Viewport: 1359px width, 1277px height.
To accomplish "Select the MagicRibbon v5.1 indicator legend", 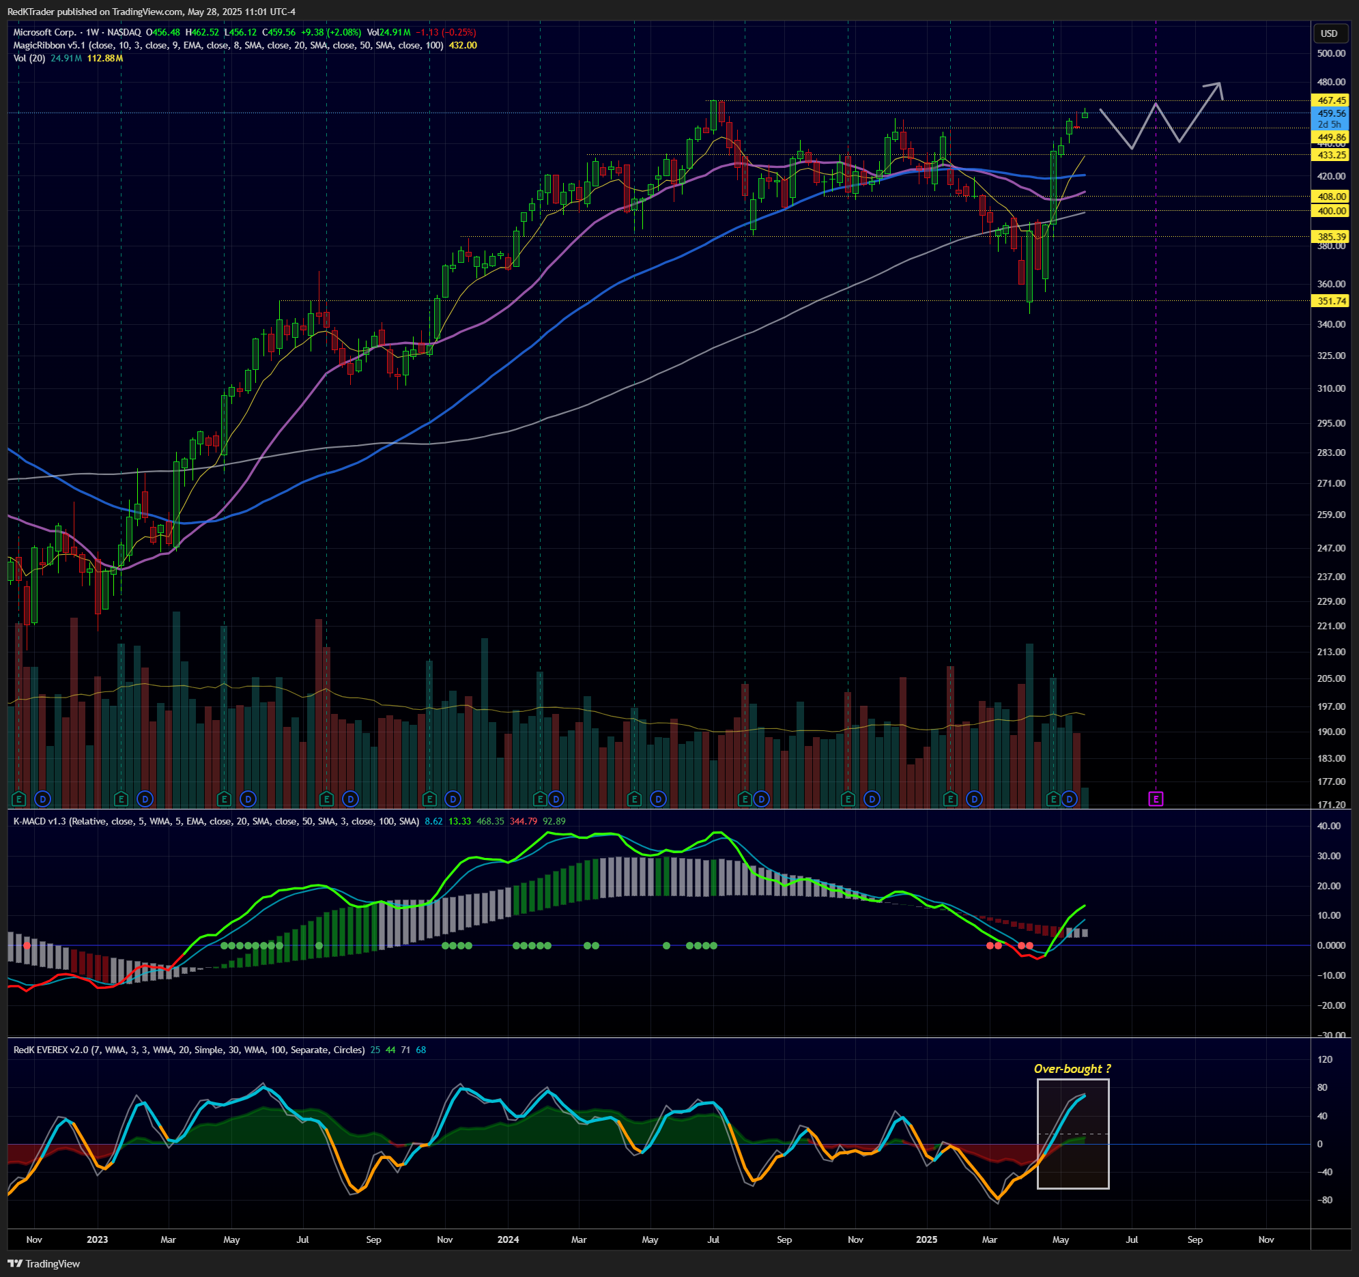I will (x=229, y=45).
